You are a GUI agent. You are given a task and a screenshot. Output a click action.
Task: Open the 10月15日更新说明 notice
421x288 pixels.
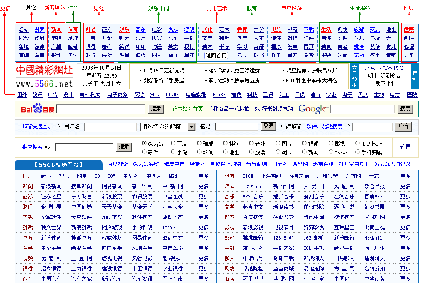[x=163, y=70]
